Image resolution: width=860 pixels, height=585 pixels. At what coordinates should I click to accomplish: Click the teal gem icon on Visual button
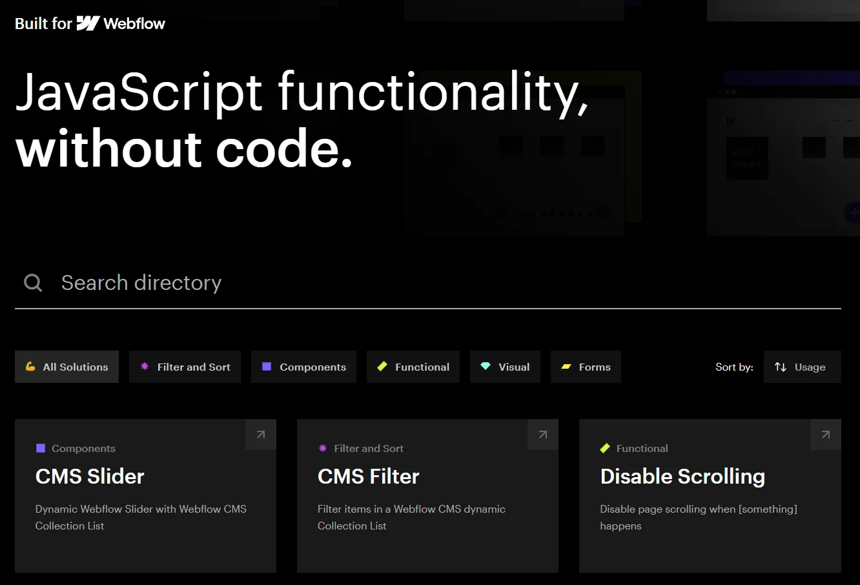click(486, 366)
